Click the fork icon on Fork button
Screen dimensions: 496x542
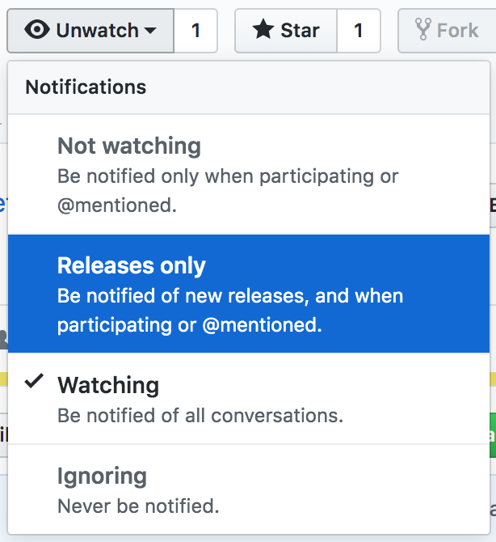pos(423,29)
